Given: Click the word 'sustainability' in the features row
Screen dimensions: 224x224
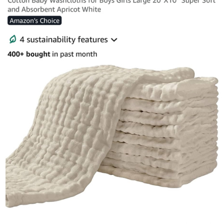Looking at the screenshot, I should click(x=51, y=40).
